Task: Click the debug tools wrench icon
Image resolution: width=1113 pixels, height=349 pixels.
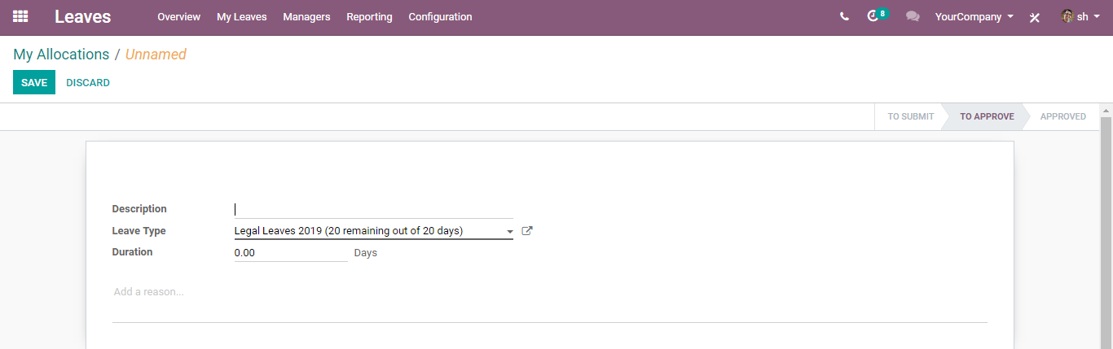Action: (x=1035, y=17)
